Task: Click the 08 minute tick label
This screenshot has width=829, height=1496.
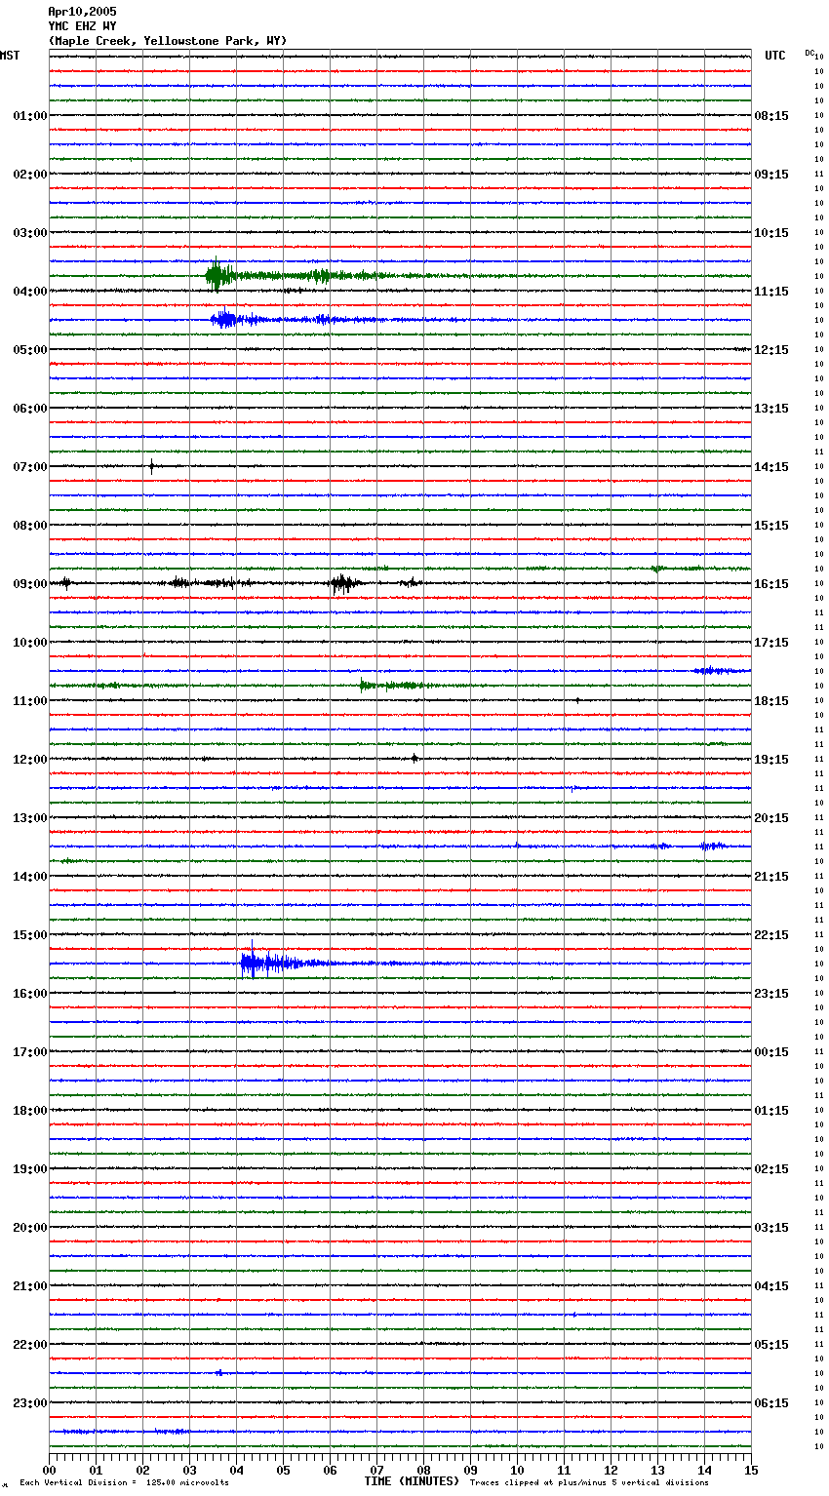Action: (423, 1470)
